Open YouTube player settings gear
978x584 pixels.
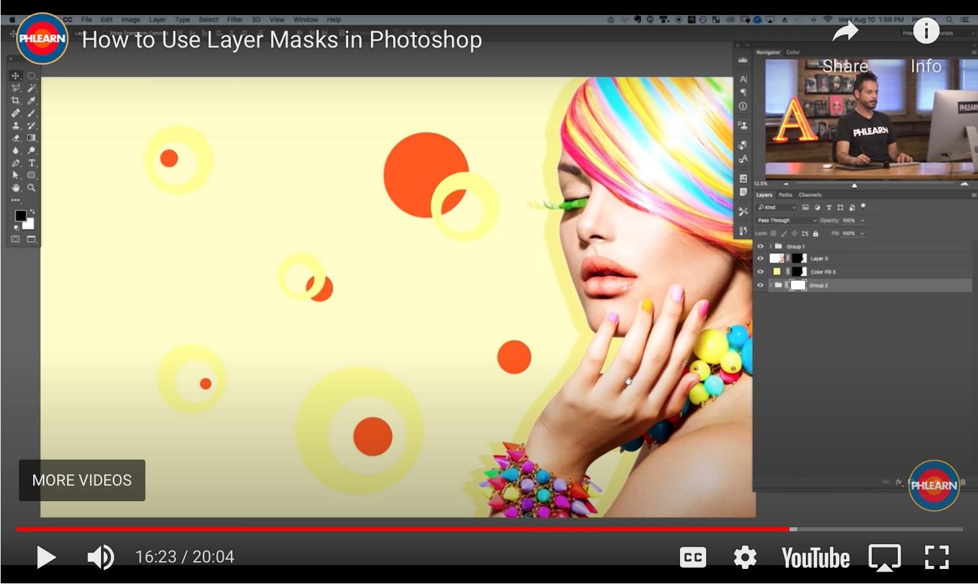coord(745,557)
